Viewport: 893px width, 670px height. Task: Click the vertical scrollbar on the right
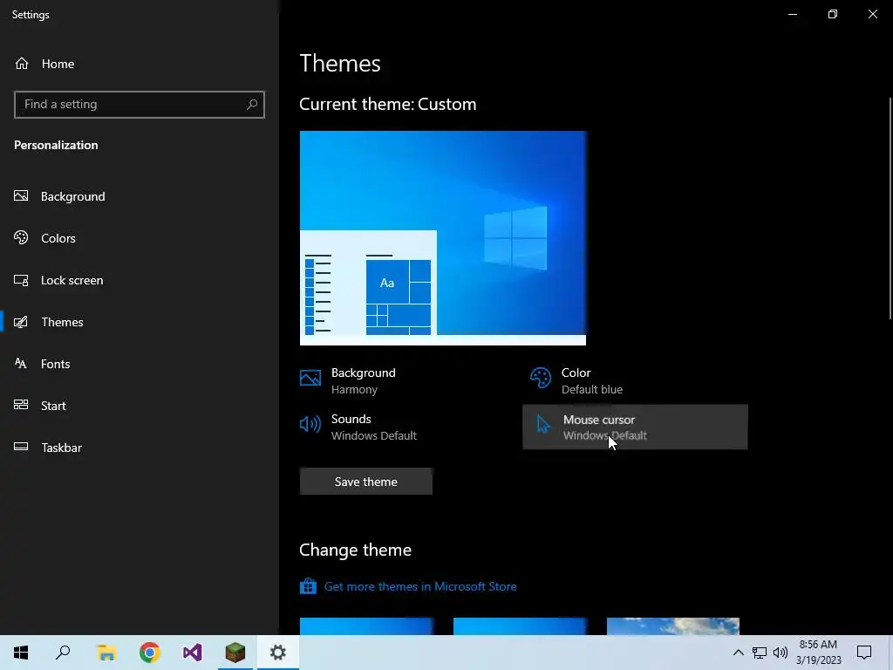(890, 208)
